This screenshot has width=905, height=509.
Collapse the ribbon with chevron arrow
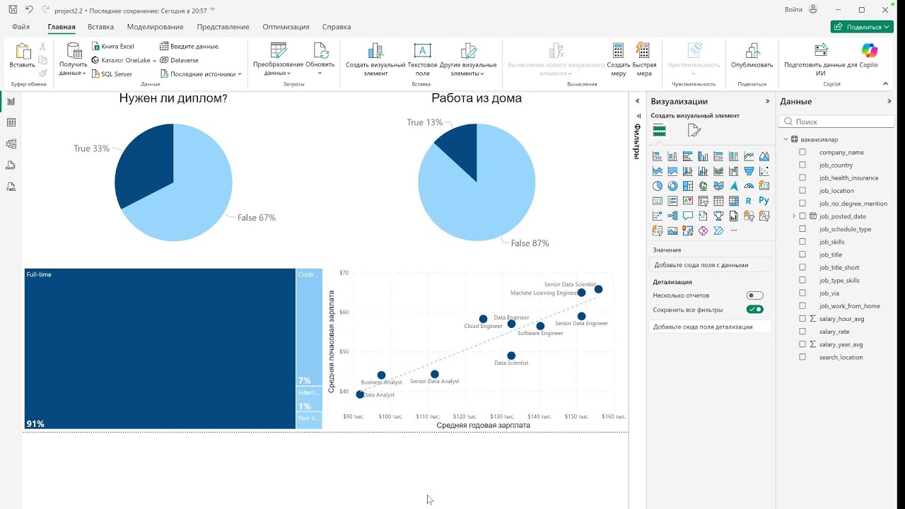click(886, 83)
